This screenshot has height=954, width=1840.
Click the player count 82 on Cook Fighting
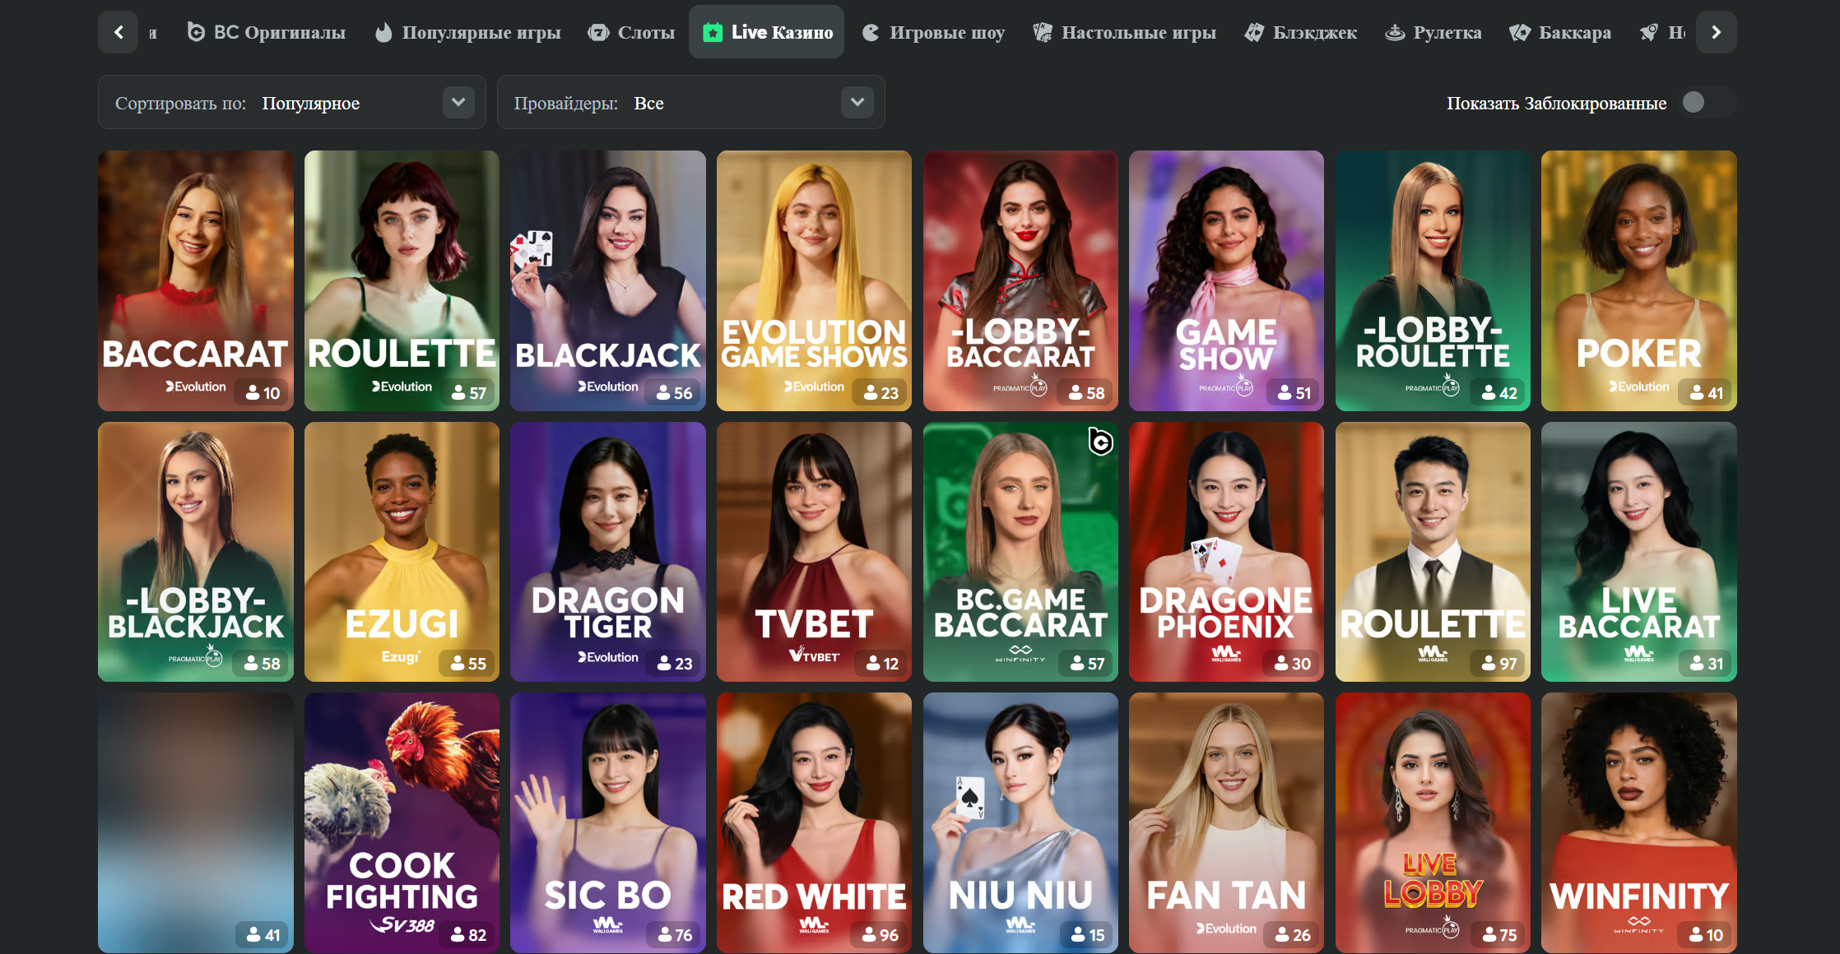(x=468, y=935)
